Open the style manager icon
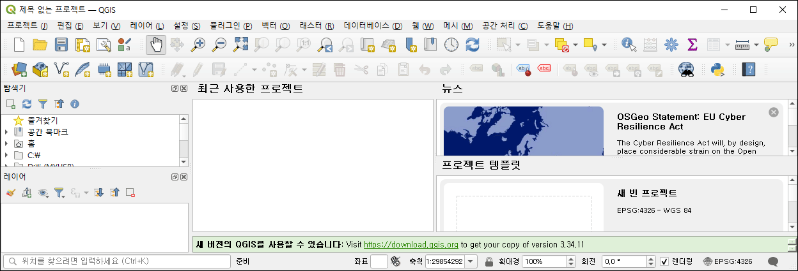Image resolution: width=798 pixels, height=271 pixels. coord(124,45)
